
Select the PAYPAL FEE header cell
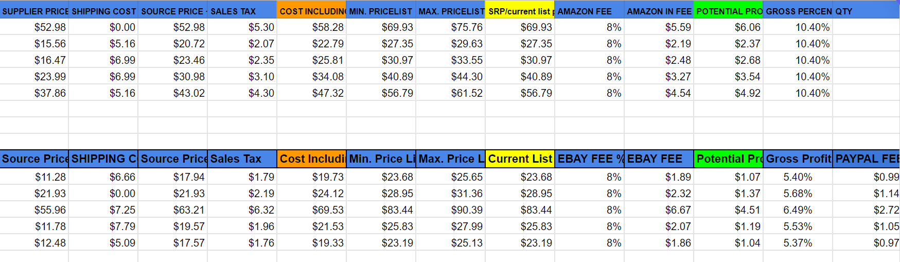867,159
